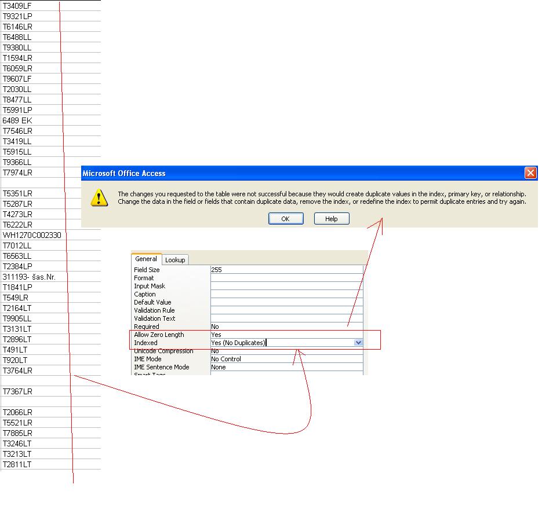The width and height of the screenshot is (542, 506).
Task: Close the Microsoft Office Access dialog
Action: click(530, 173)
